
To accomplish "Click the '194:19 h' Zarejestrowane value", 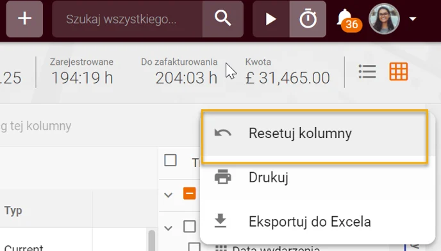I will (83, 78).
